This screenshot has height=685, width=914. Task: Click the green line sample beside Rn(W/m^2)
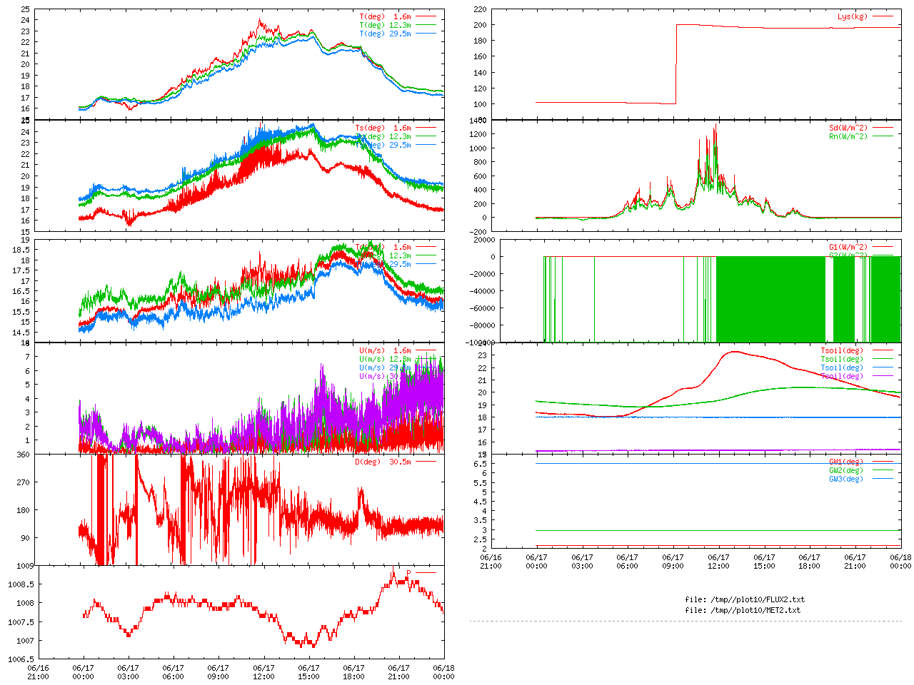coord(883,136)
